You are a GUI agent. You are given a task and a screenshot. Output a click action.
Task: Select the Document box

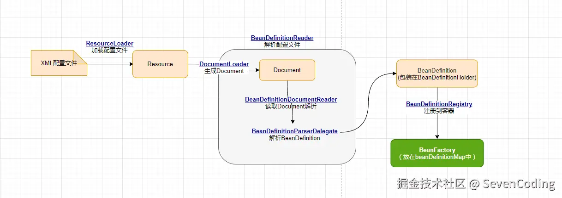(287, 70)
